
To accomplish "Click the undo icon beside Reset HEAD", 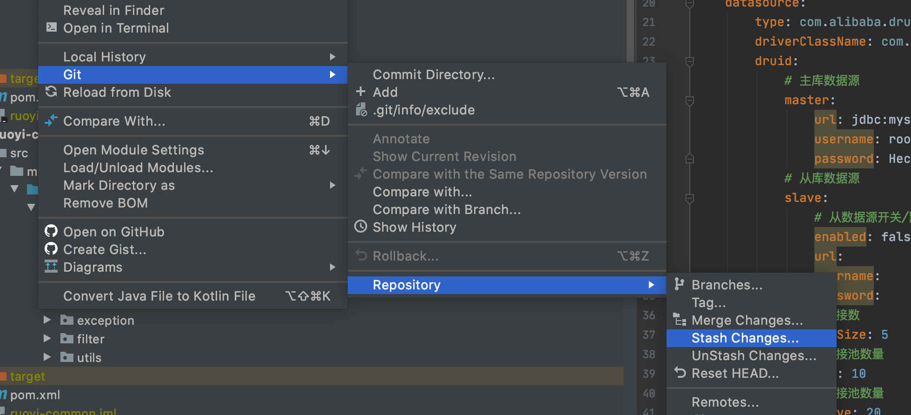I will (680, 373).
